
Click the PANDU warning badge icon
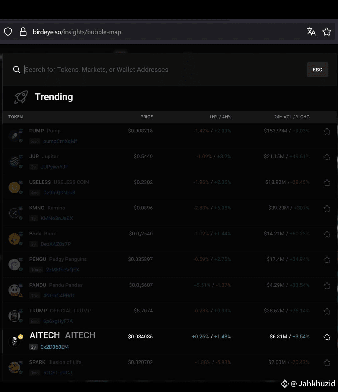pyautogui.click(x=21, y=295)
